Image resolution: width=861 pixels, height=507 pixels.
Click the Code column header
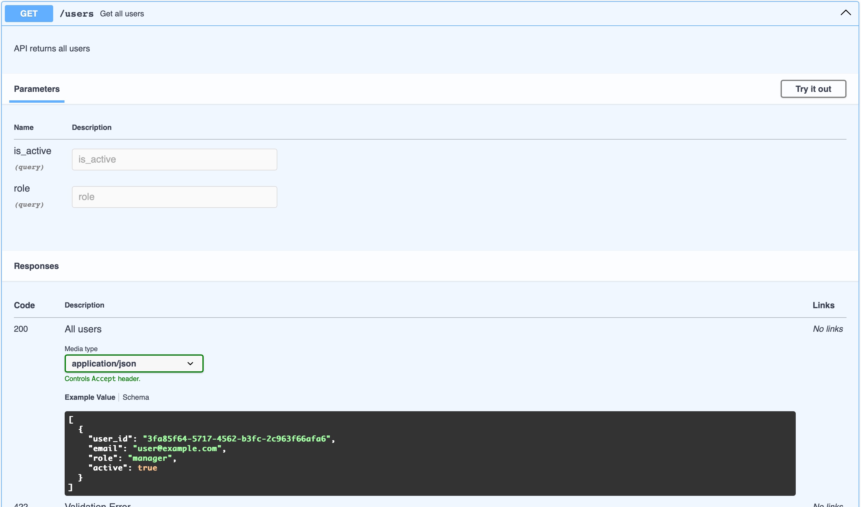point(24,305)
